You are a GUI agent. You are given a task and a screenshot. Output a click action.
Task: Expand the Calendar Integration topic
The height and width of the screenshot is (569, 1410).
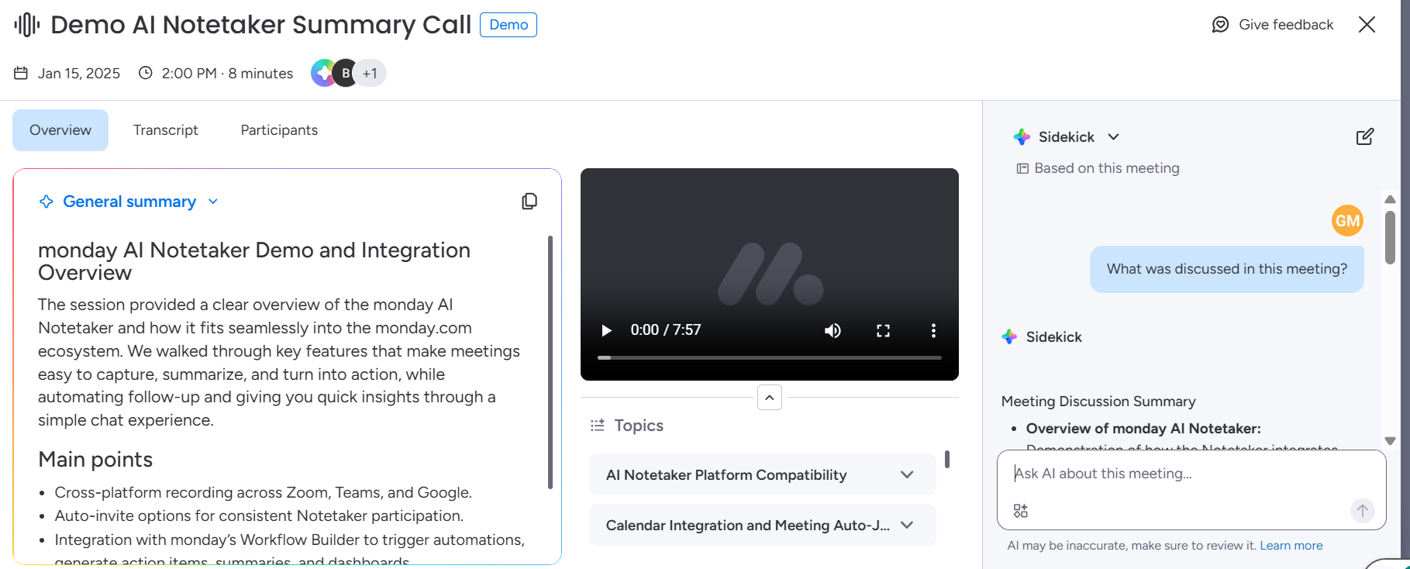pos(906,525)
